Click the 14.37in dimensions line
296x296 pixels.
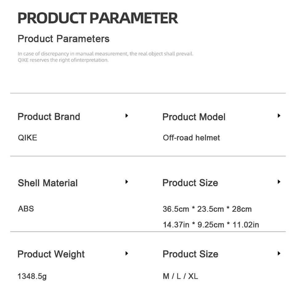(x=211, y=224)
